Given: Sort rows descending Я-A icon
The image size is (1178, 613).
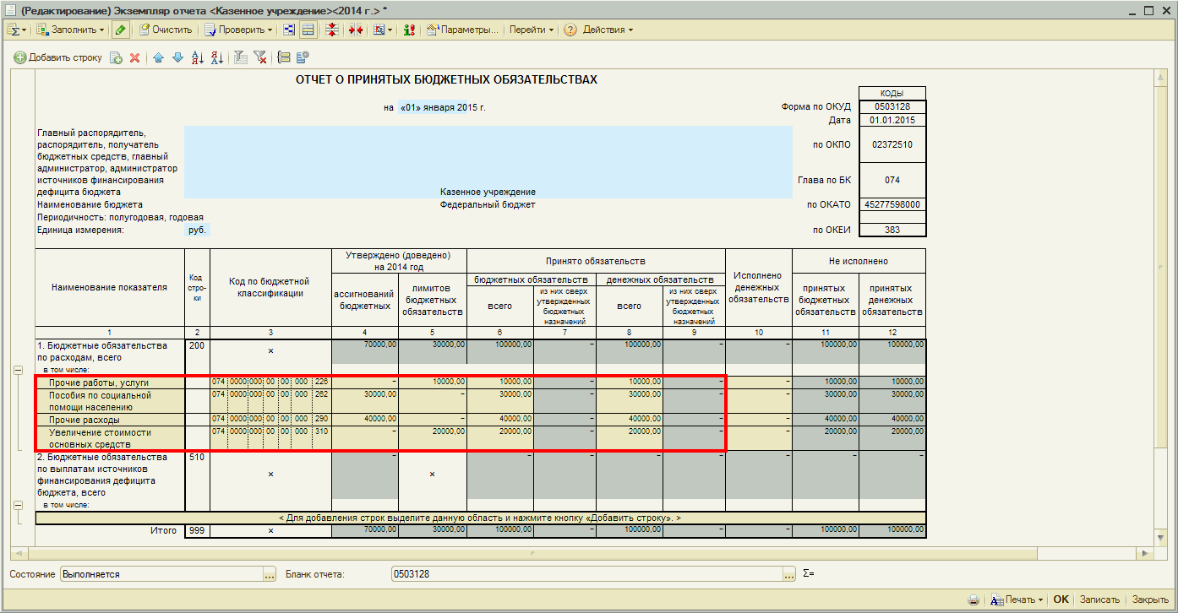Looking at the screenshot, I should pos(216,57).
